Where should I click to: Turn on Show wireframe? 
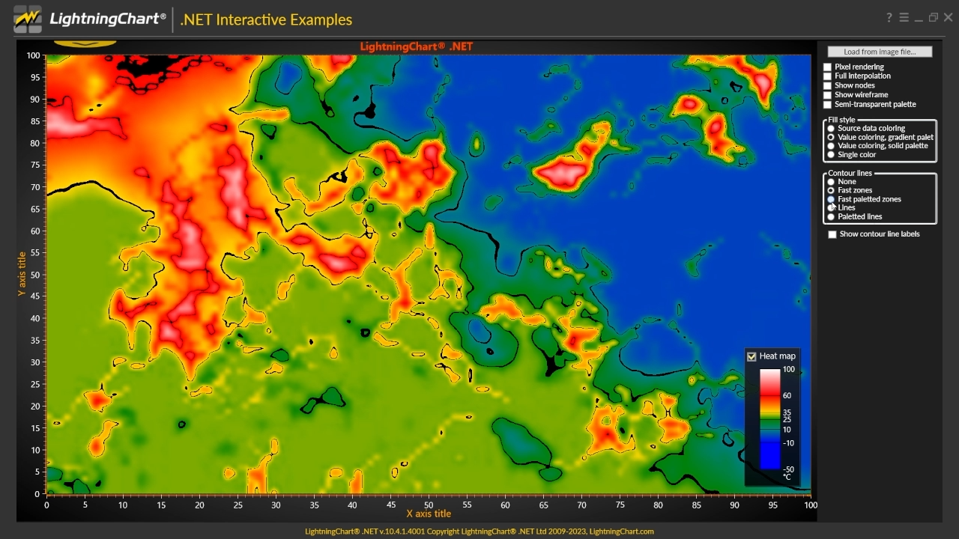(828, 95)
